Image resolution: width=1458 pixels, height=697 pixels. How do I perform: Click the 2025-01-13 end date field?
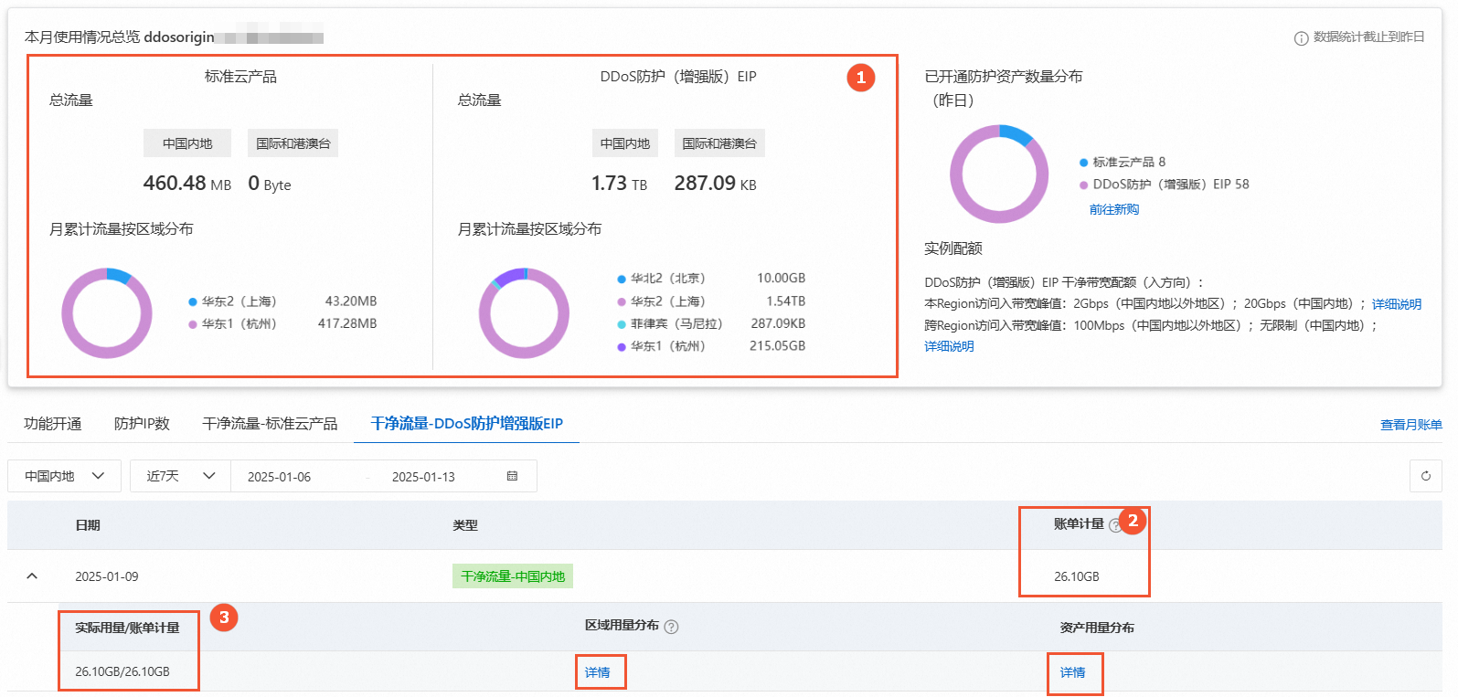(x=423, y=477)
